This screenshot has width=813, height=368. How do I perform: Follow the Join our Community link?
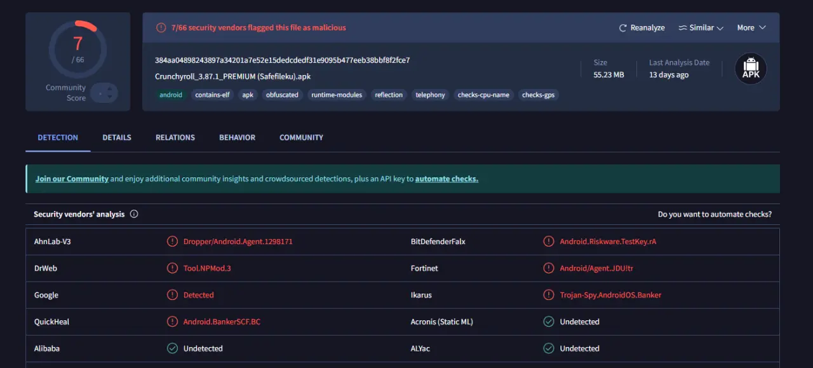(x=72, y=179)
